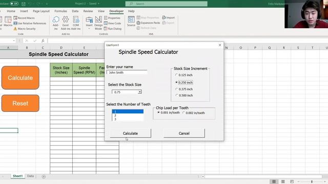
Task: Click the Insert Function fx icon
Action: [x=43, y=41]
